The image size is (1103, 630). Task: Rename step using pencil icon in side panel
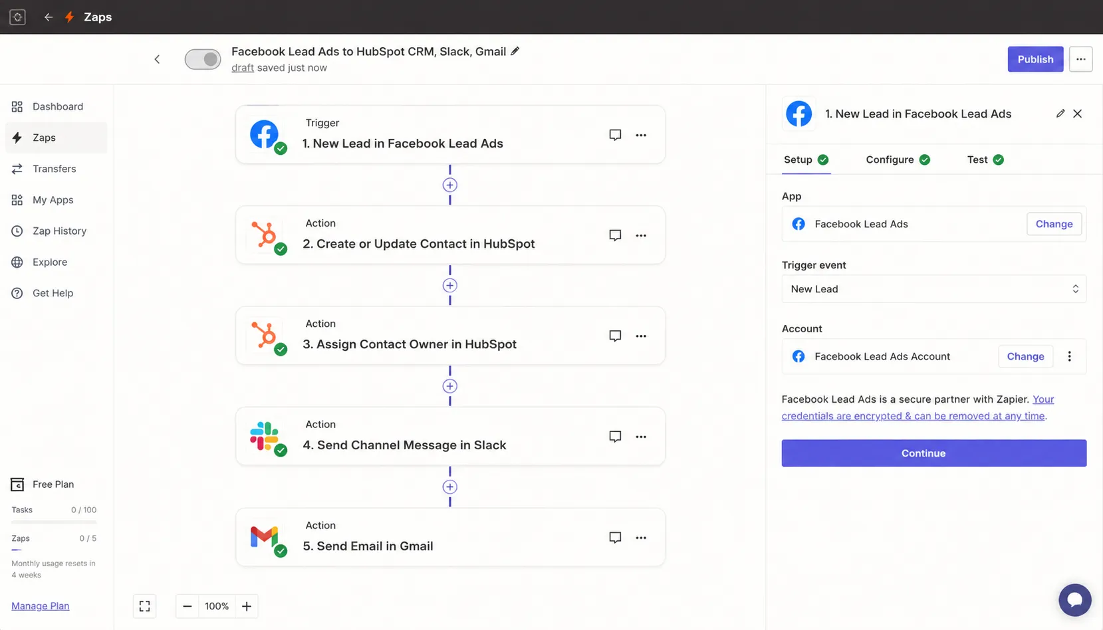pyautogui.click(x=1060, y=114)
